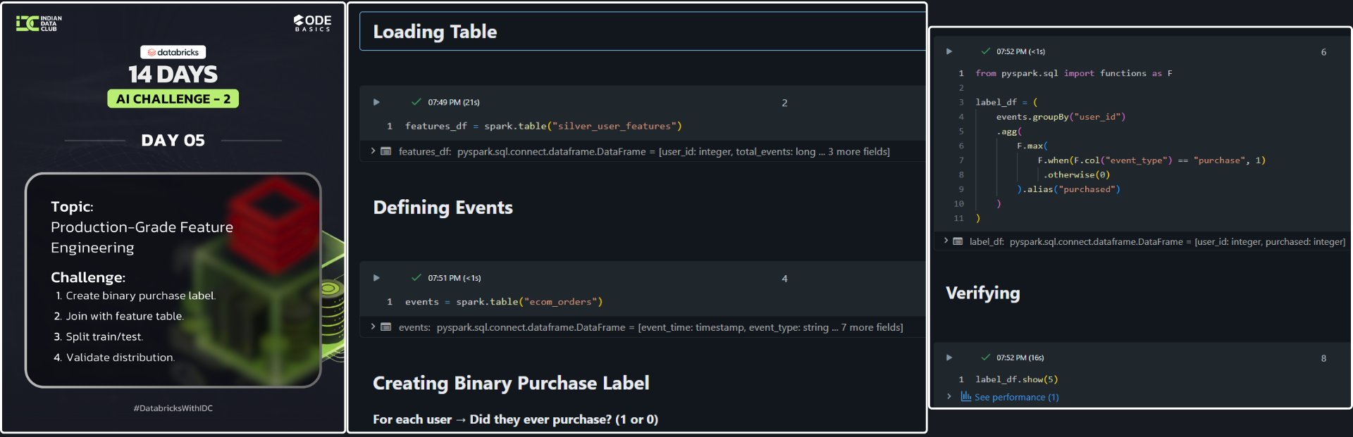
Task: Click the #DatabricksWithIDC hashtag
Action: pyautogui.click(x=173, y=408)
